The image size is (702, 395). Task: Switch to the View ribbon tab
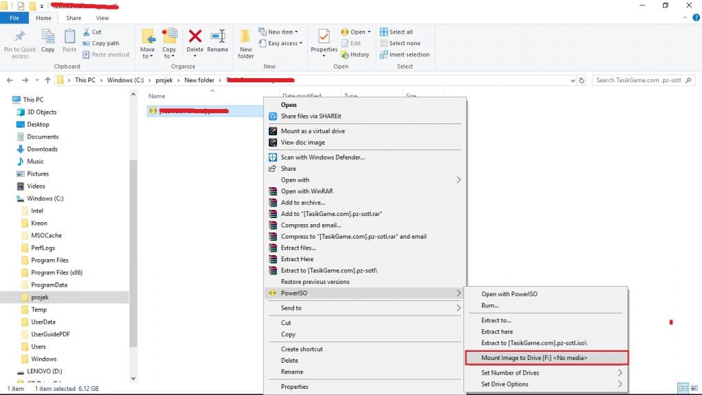click(x=102, y=18)
